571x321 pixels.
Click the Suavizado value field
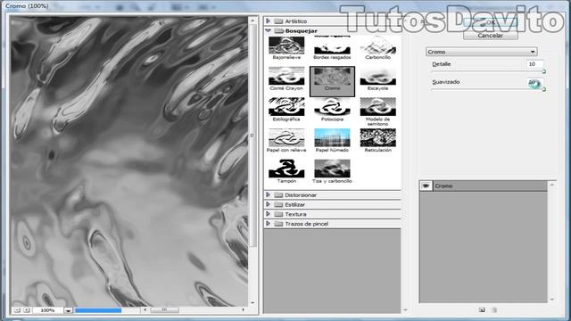tap(535, 82)
